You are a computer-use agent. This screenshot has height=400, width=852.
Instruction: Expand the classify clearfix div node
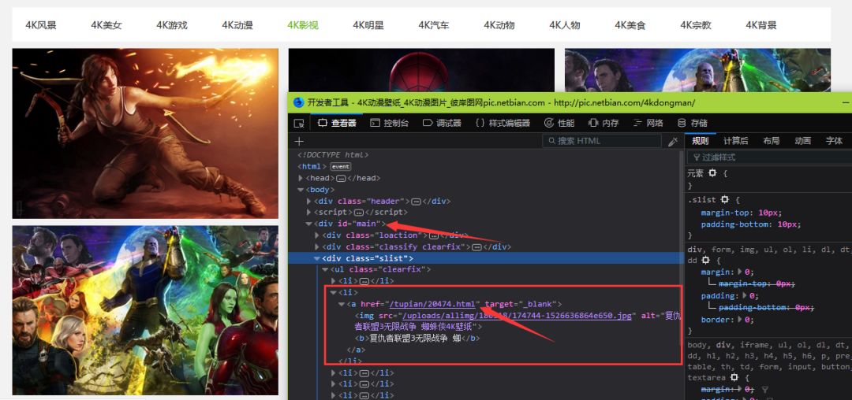(317, 247)
